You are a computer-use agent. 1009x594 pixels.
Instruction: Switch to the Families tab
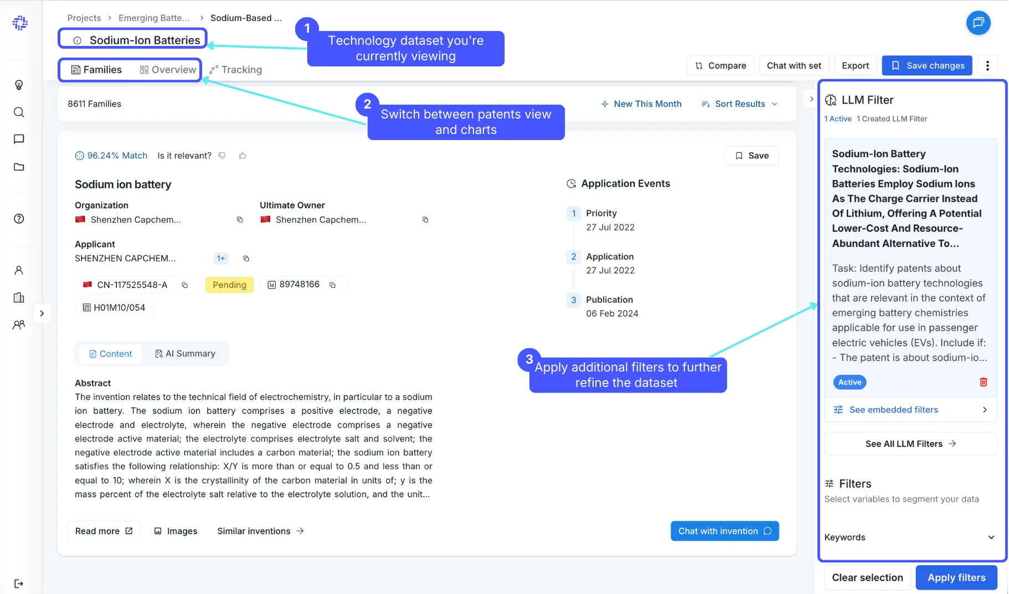click(96, 70)
